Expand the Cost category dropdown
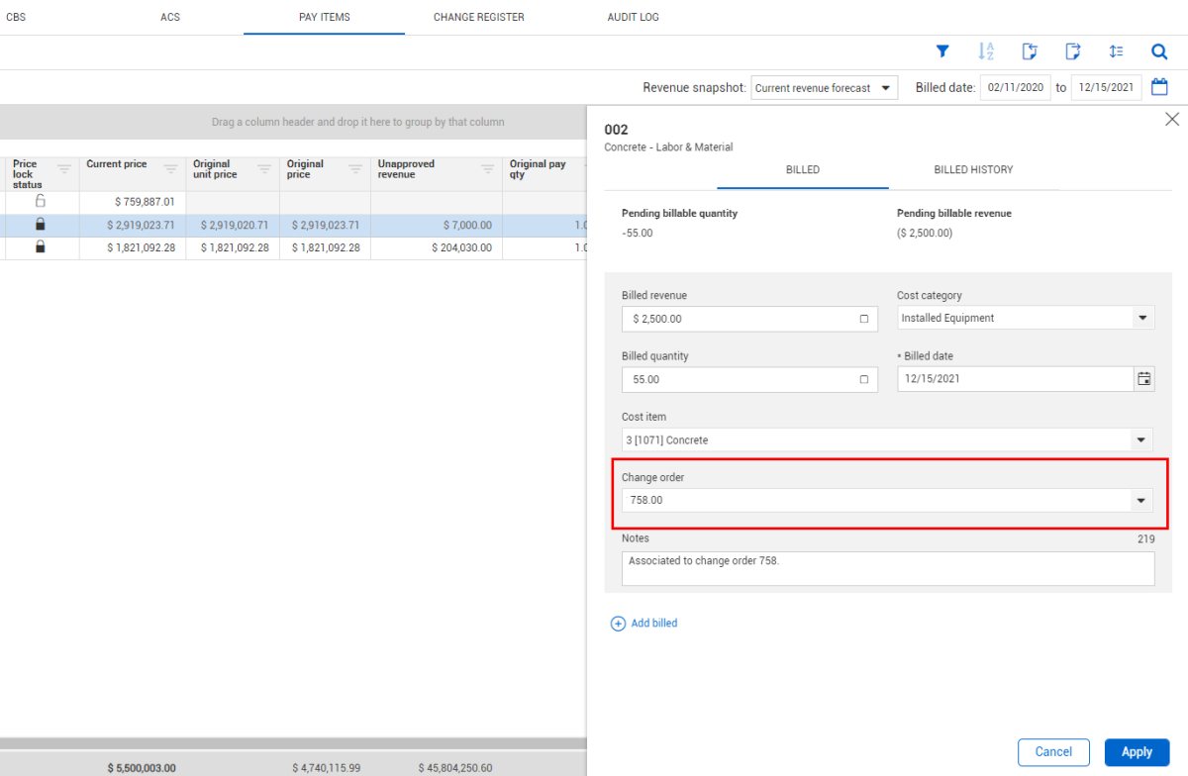Image resolution: width=1188 pixels, height=776 pixels. 1142,318
